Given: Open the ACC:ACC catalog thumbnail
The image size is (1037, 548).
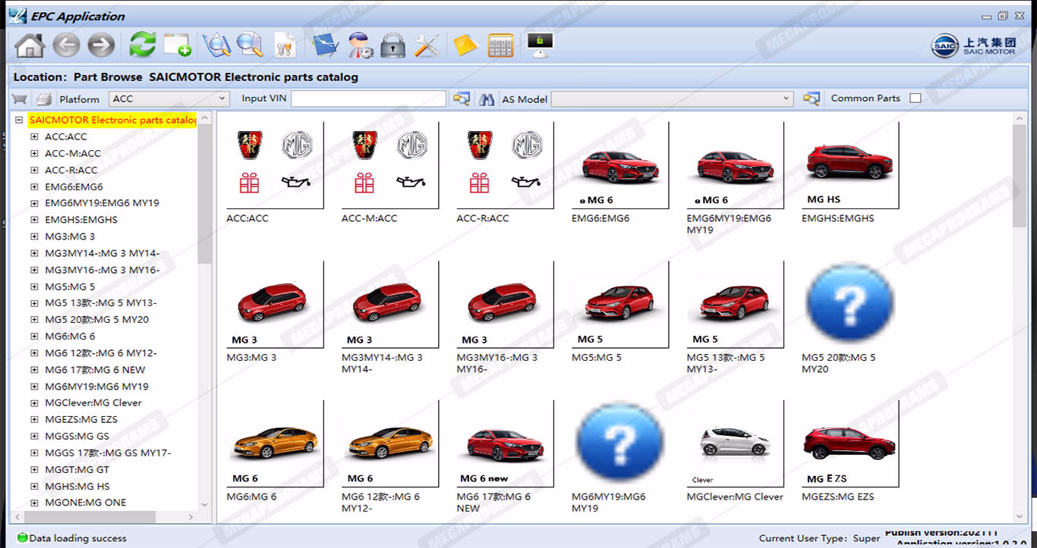Looking at the screenshot, I should tap(275, 166).
